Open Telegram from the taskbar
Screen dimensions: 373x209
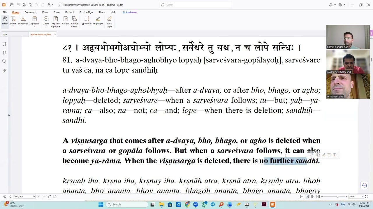(x=212, y=204)
